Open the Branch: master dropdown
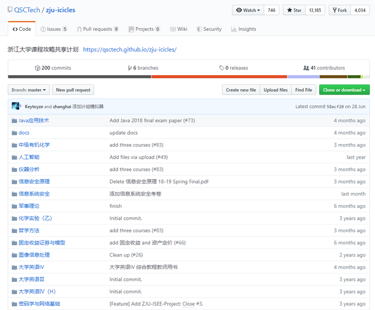 pyautogui.click(x=29, y=90)
